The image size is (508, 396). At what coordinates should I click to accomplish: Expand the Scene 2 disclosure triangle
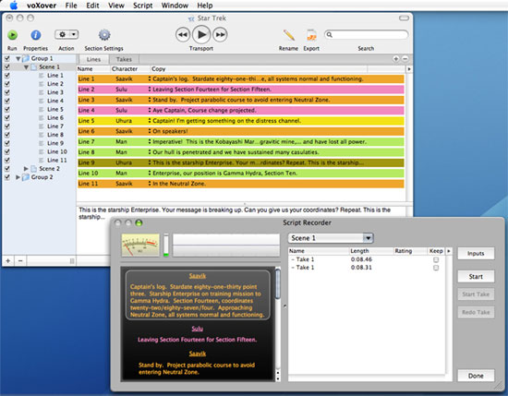[x=26, y=169]
